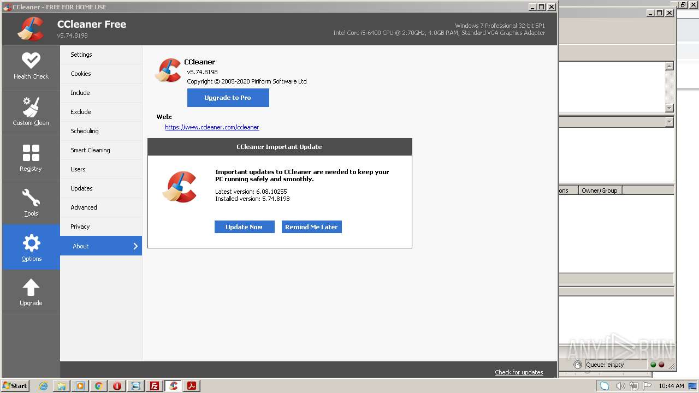Click the system info text showing Intel Core i5-6400
This screenshot has height=393, width=699.
[x=439, y=33]
